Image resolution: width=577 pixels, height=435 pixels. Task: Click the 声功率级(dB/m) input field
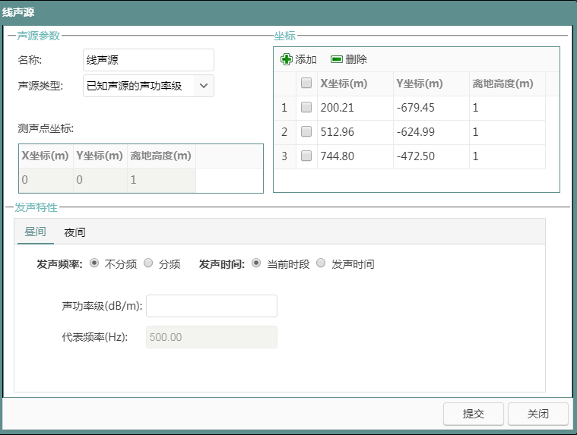(x=211, y=306)
